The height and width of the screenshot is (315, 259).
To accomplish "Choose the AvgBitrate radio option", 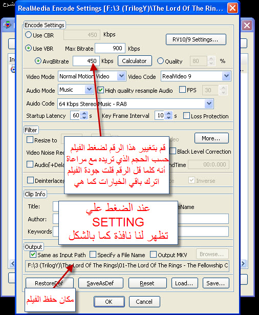I will tap(38, 61).
